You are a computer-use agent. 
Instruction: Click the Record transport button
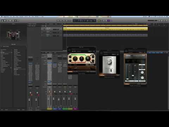point(70,21)
